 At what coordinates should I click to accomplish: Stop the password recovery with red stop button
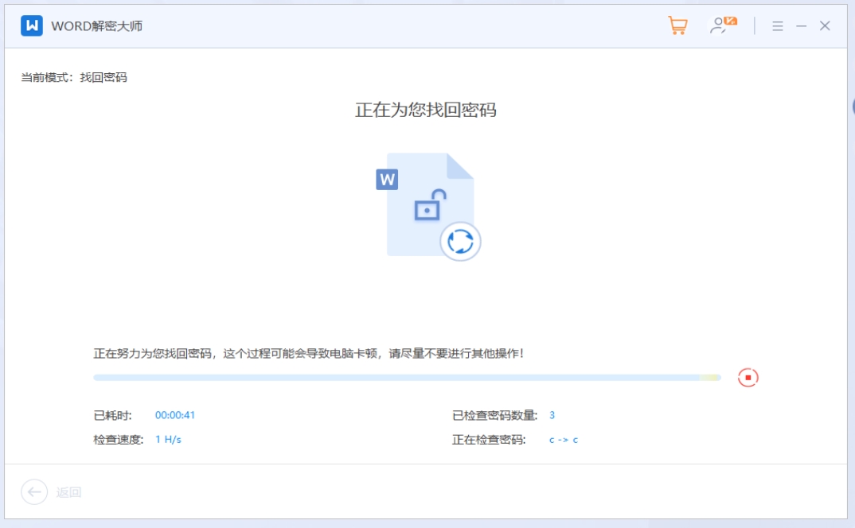tap(748, 377)
